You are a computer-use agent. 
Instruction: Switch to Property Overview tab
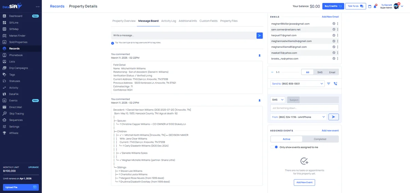(124, 21)
